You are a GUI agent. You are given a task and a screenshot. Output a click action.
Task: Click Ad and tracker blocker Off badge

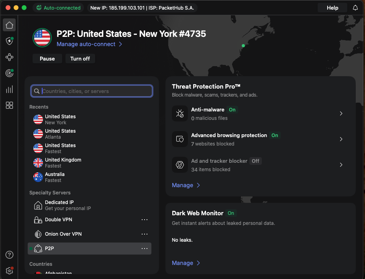255,161
